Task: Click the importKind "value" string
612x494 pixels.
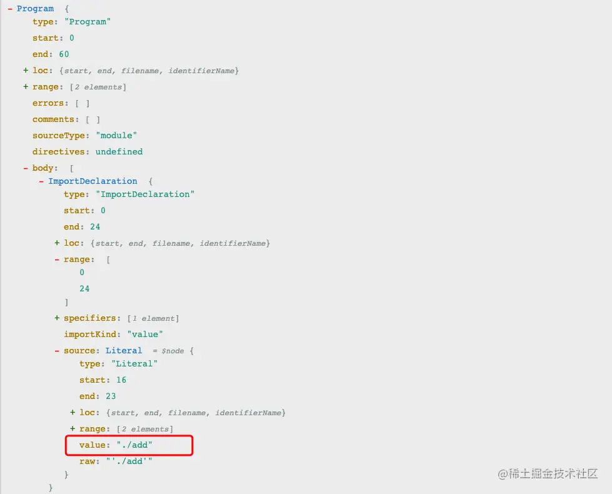Action: (145, 335)
